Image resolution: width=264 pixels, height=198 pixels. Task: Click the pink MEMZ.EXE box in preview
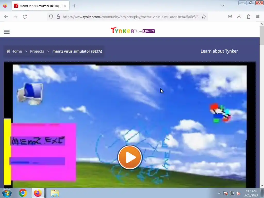tap(43, 152)
